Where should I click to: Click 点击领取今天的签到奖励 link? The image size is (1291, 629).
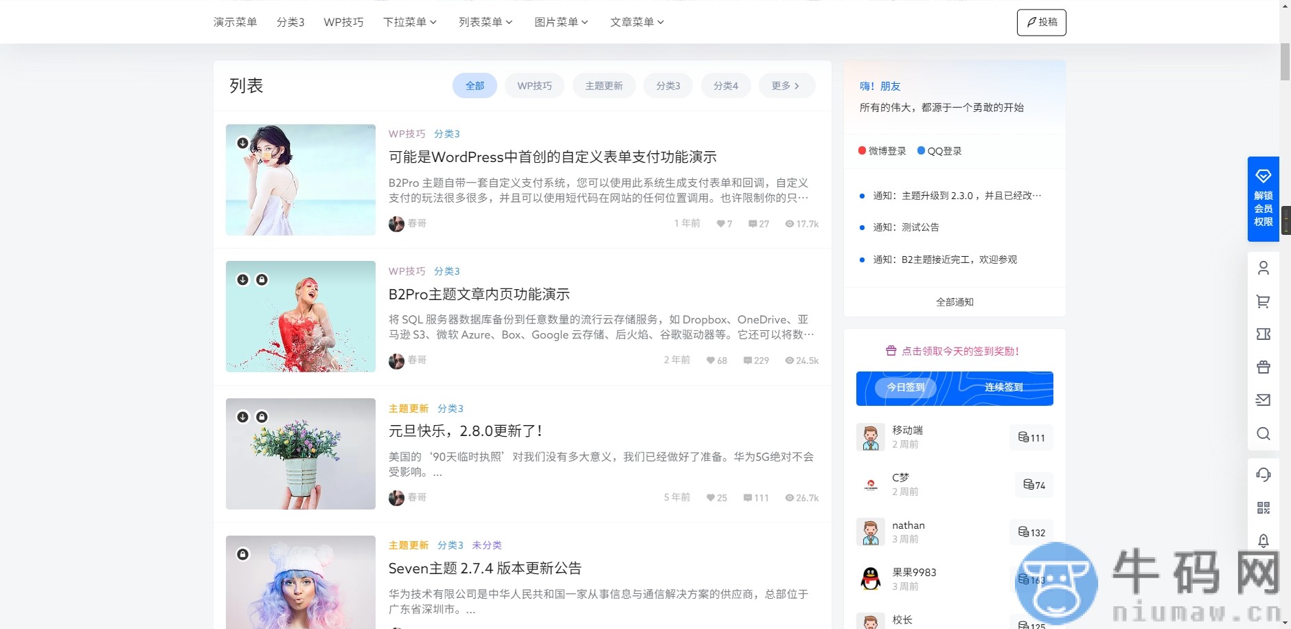coord(960,351)
